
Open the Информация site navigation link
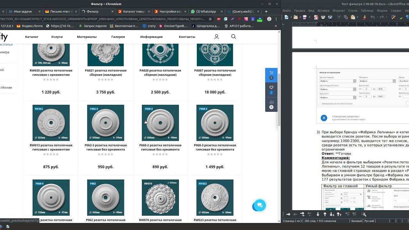point(151,37)
